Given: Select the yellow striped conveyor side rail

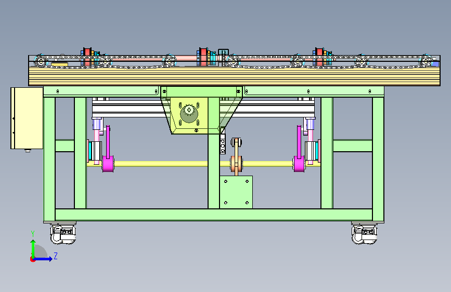Looking at the screenshot, I should point(234,76).
